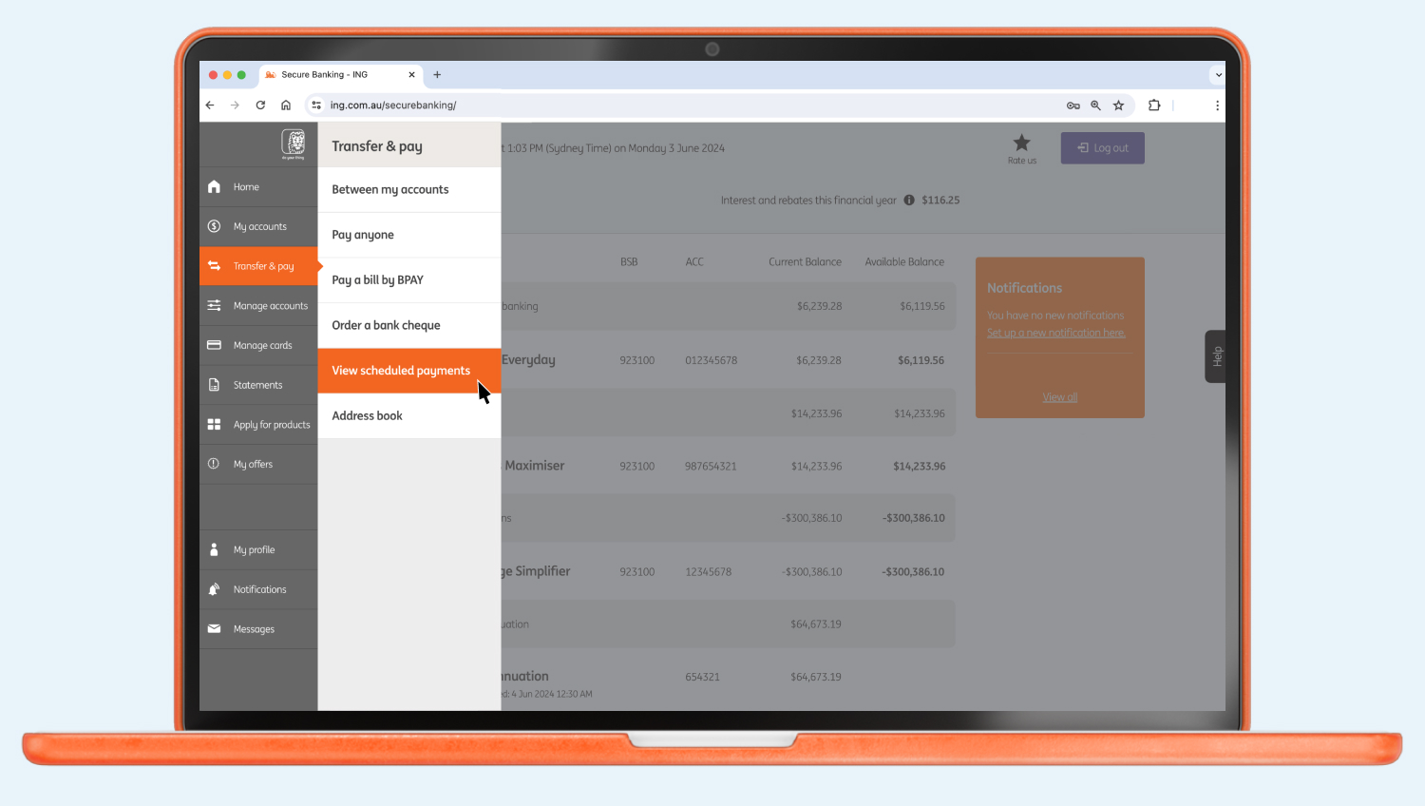Open My offers via the clock icon
This screenshot has height=806, width=1425.
215,464
